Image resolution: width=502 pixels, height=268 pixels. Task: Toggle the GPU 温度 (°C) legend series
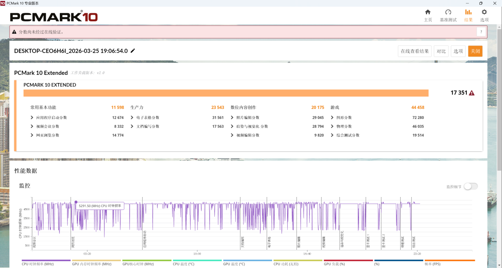pos(234,264)
